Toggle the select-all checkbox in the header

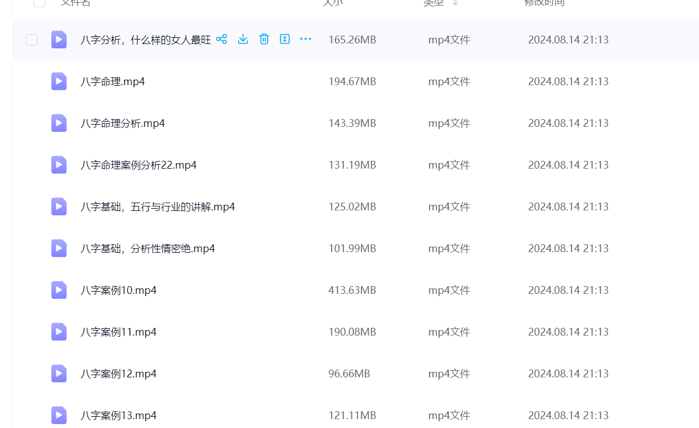pyautogui.click(x=39, y=2)
